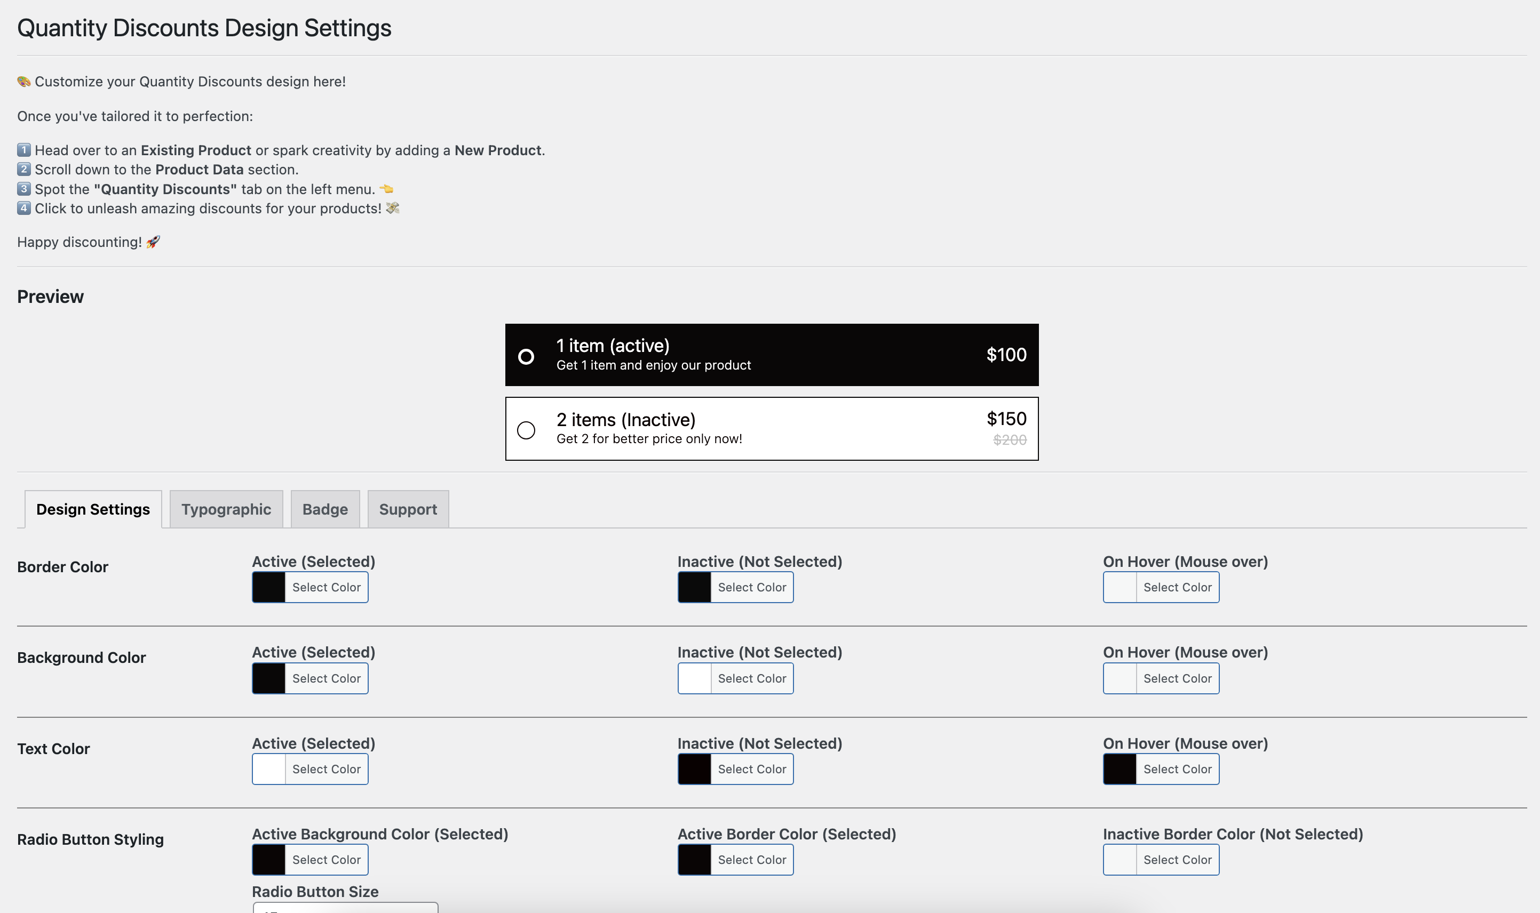Click the Design Settings tab
This screenshot has height=913, width=1540.
click(92, 509)
